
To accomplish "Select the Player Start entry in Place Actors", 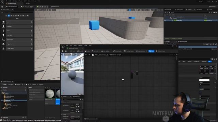I will [x=19, y=40].
